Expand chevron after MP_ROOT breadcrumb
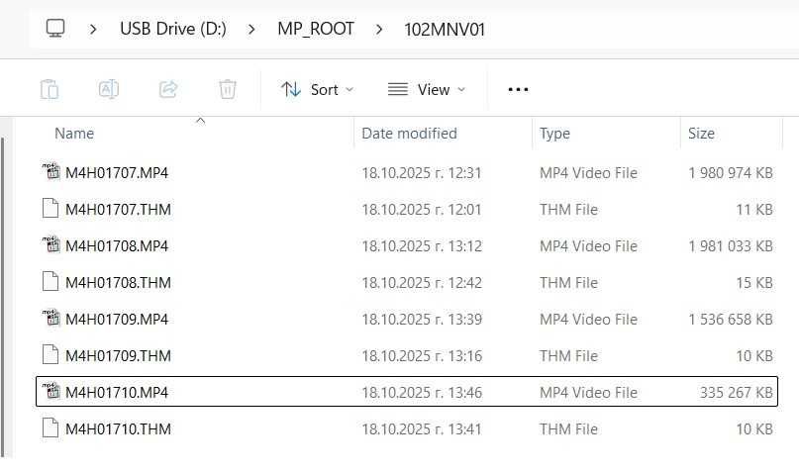799x473 pixels. pos(378,29)
